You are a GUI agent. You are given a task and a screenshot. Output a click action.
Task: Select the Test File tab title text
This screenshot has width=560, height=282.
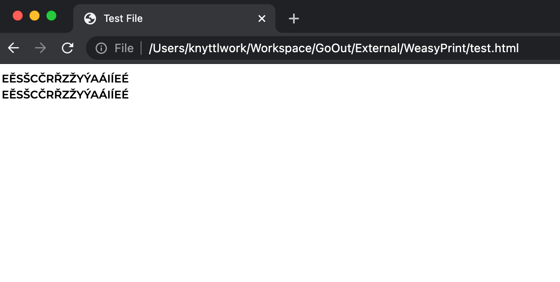coord(123,19)
